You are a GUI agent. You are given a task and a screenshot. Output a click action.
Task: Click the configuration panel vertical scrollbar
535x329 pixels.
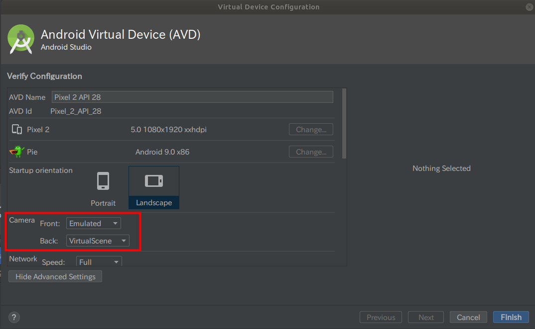click(x=344, y=123)
